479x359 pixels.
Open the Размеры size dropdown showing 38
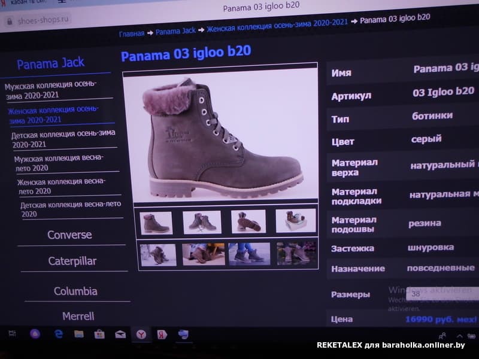coord(442,294)
